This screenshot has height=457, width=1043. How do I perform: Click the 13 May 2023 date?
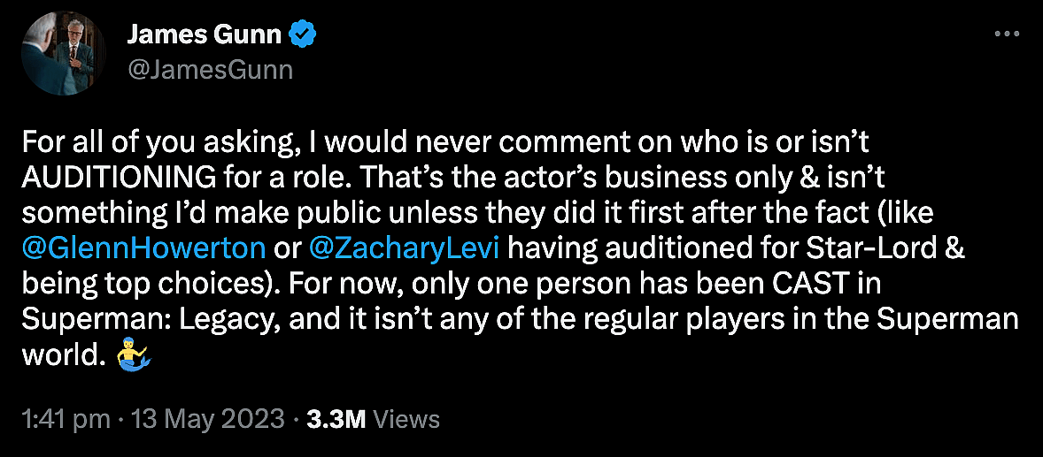tap(207, 418)
